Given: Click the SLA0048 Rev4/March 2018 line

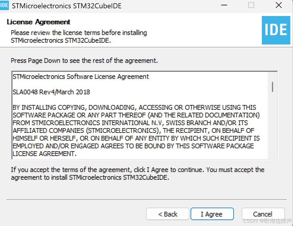Looking at the screenshot, I should click(51, 92).
